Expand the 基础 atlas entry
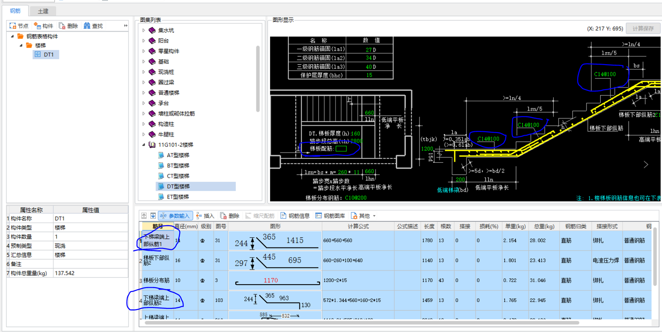The width and height of the screenshot is (662, 332). 144,62
